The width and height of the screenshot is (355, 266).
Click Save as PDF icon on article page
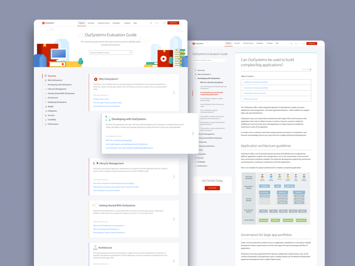coord(310,69)
